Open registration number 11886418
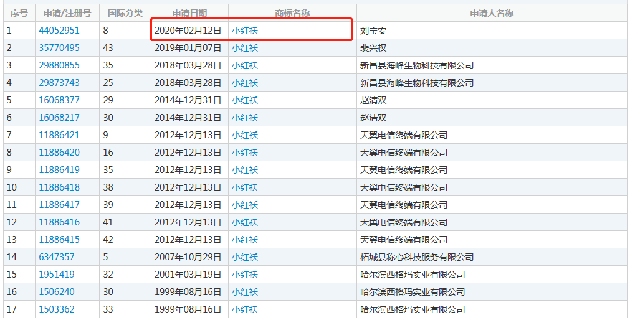The height and width of the screenshot is (320, 630). pos(59,187)
